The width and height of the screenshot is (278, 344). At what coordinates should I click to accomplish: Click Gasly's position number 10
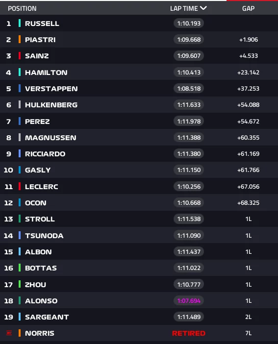click(x=8, y=170)
